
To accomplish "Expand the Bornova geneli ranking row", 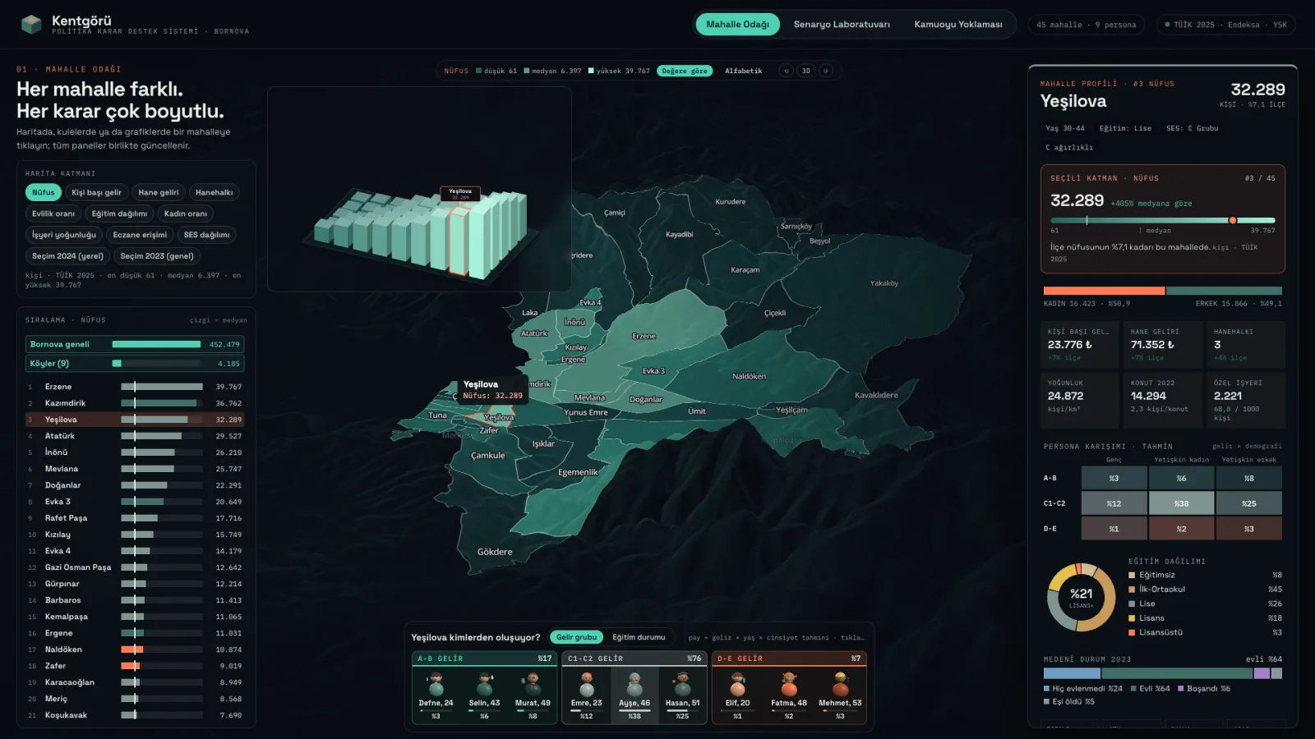I will coord(135,344).
